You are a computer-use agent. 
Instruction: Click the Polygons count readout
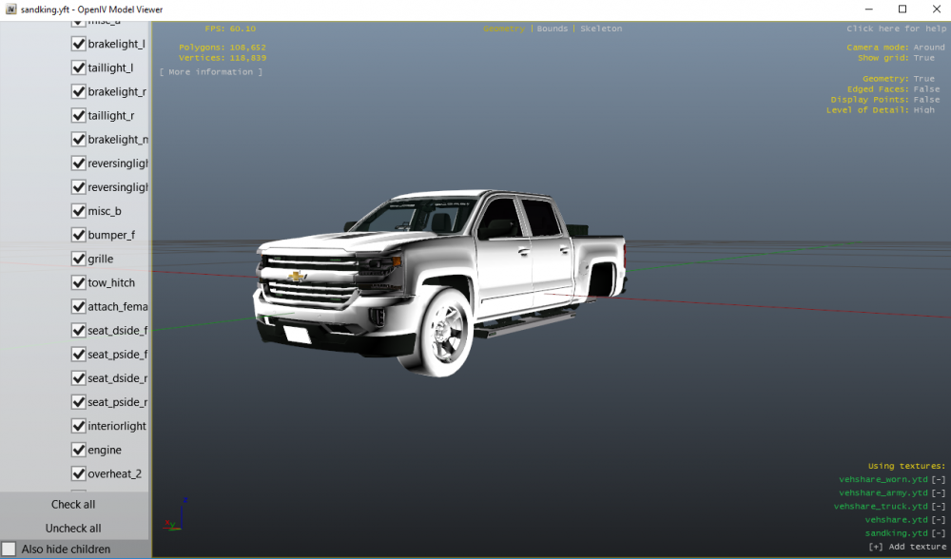(x=222, y=48)
